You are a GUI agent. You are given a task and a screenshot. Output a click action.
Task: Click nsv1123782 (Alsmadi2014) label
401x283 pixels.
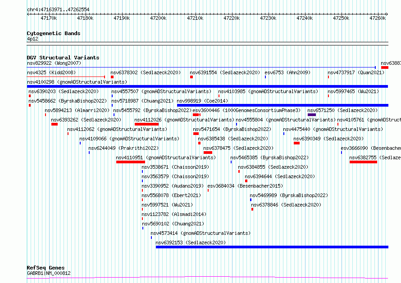pyautogui.click(x=174, y=214)
